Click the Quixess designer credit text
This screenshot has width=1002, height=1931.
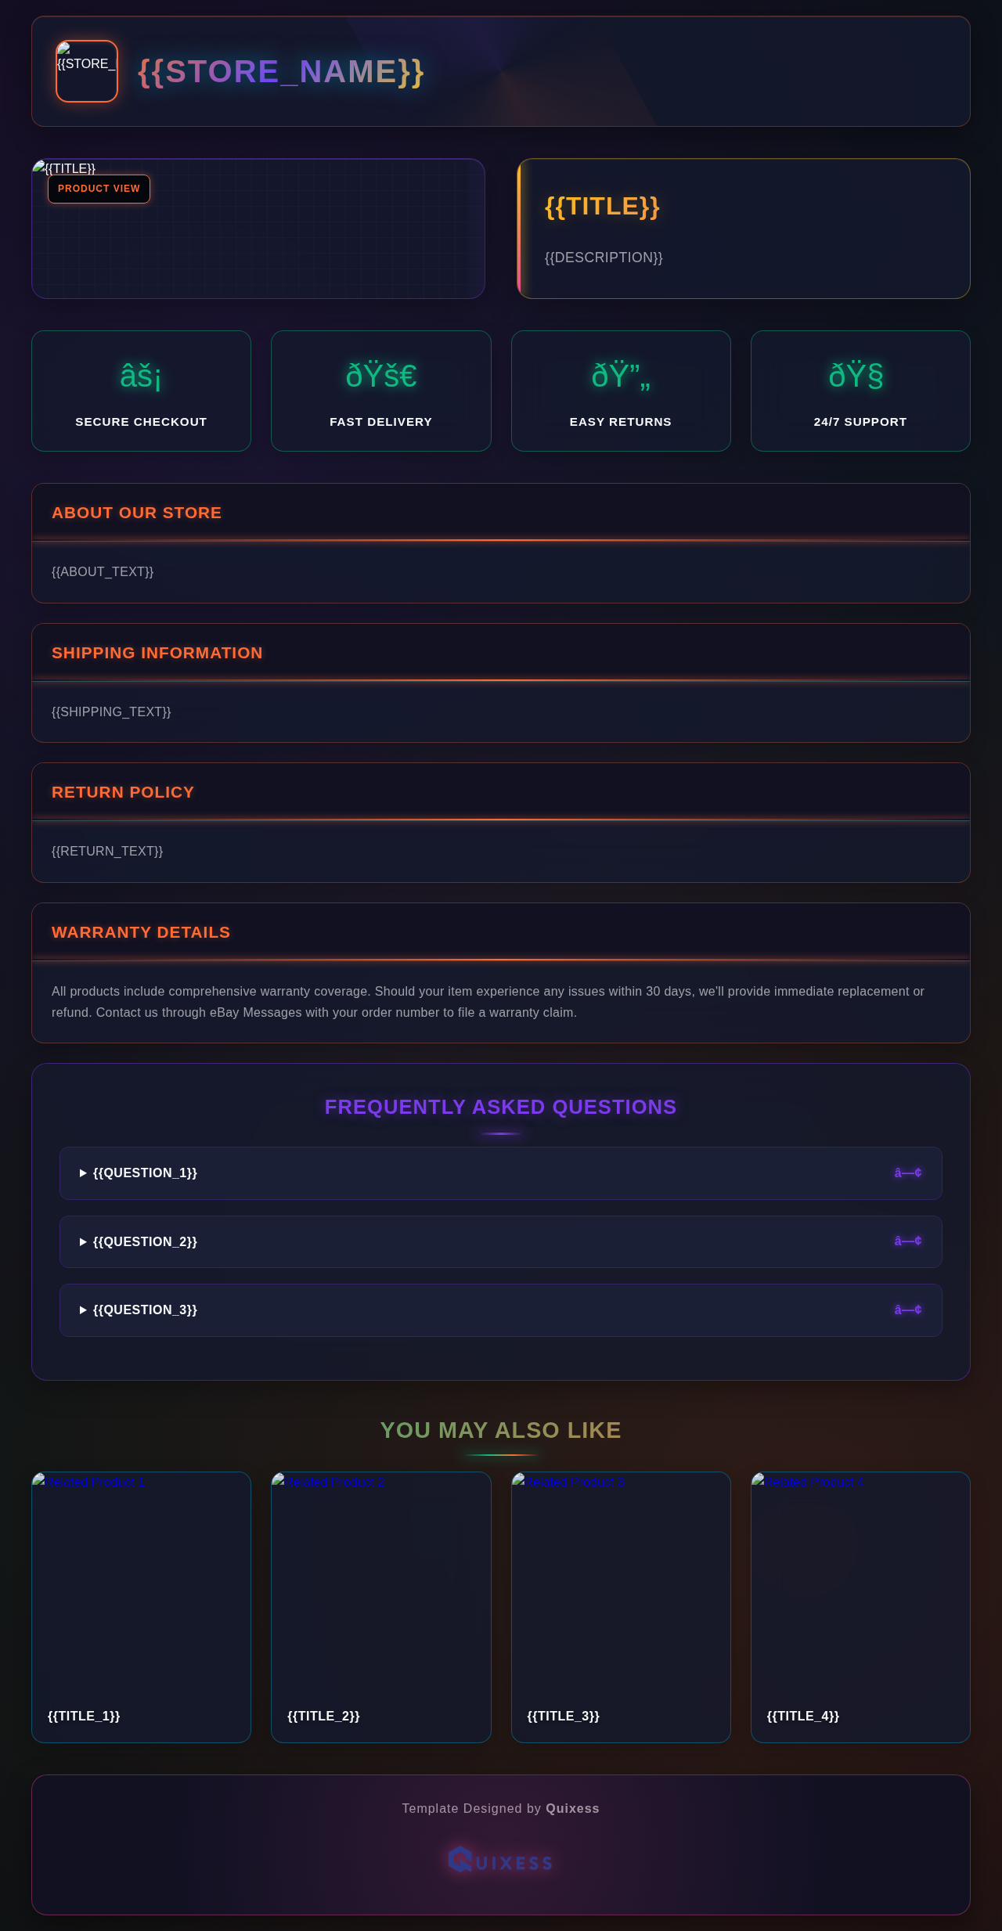tap(572, 1808)
